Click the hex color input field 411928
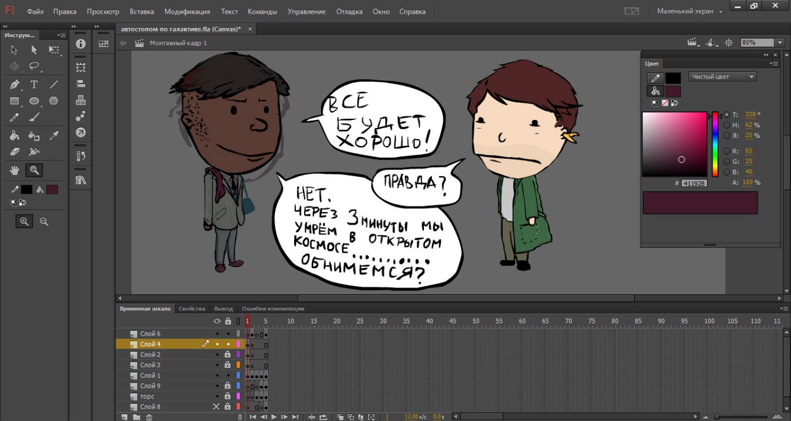Image resolution: width=791 pixels, height=421 pixels. (x=694, y=183)
